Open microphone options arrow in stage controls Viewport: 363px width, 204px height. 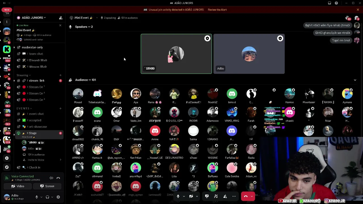(184, 196)
